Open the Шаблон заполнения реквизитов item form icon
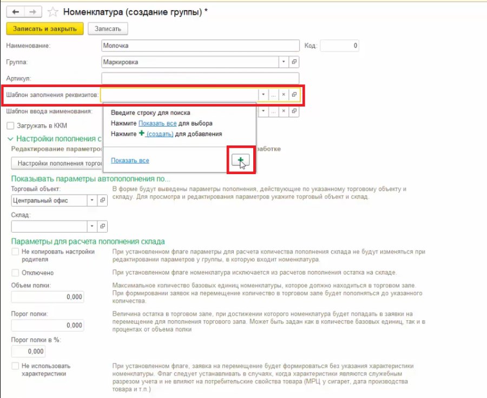The image size is (487, 398). point(294,95)
